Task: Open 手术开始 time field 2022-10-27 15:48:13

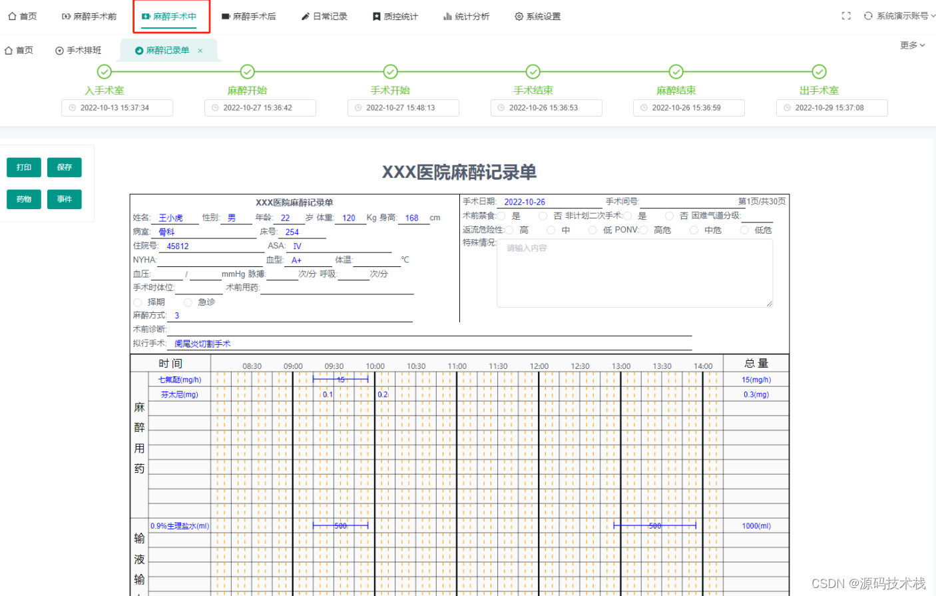Action: tap(403, 108)
